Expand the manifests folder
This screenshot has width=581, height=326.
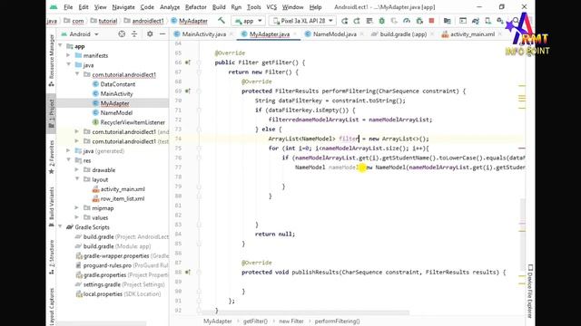tap(69, 55)
